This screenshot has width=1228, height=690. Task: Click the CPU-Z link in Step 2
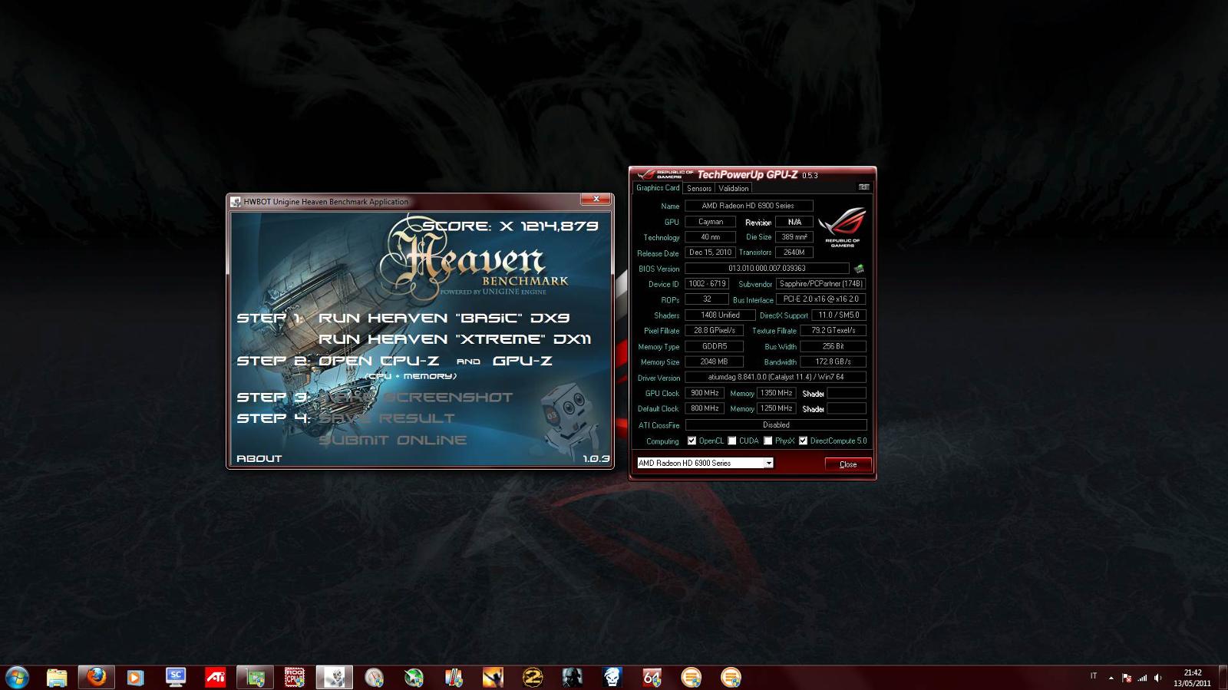tap(378, 361)
